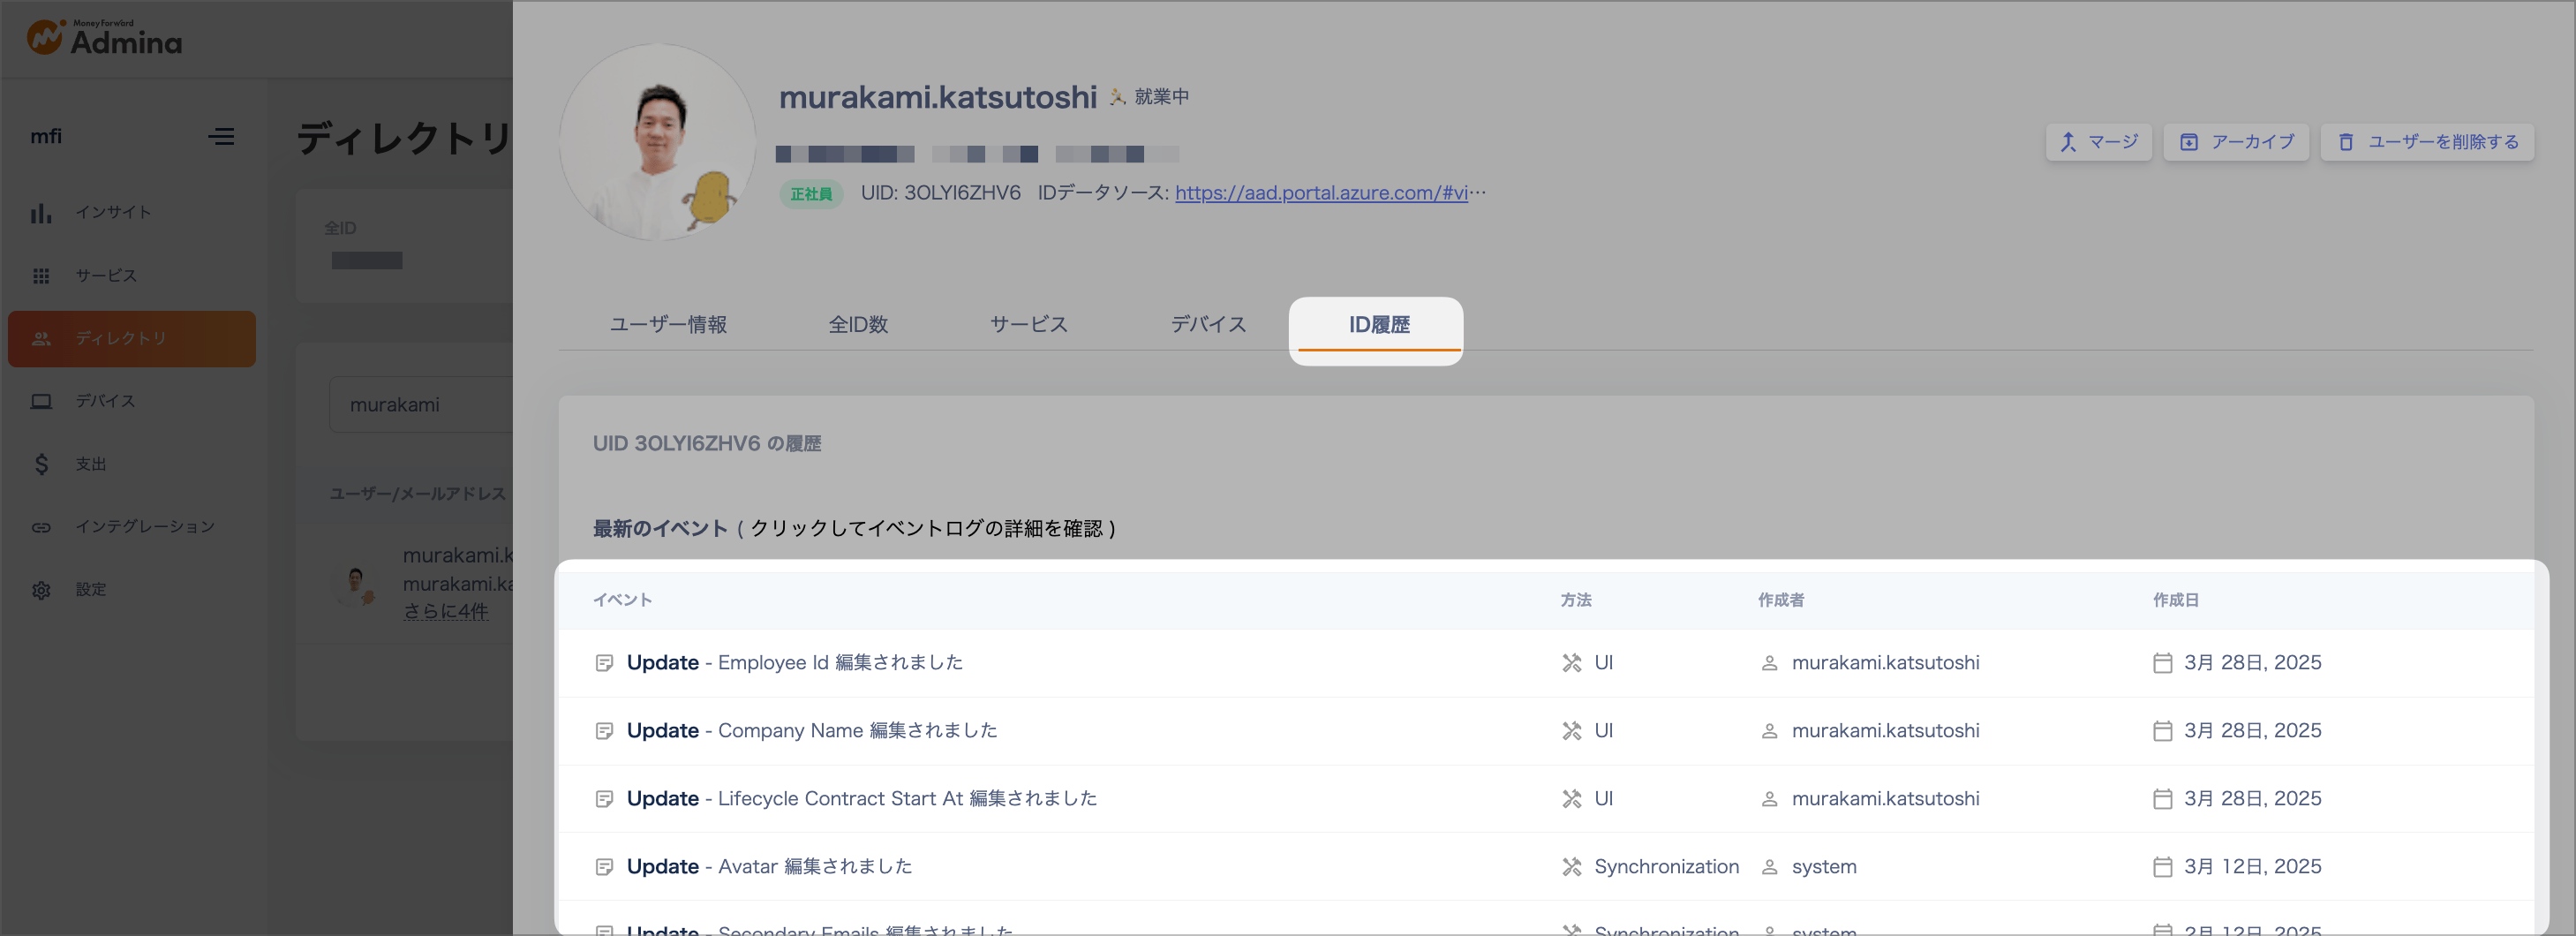Click UID 3OLYI6ZHV6 text in header

coord(940,193)
